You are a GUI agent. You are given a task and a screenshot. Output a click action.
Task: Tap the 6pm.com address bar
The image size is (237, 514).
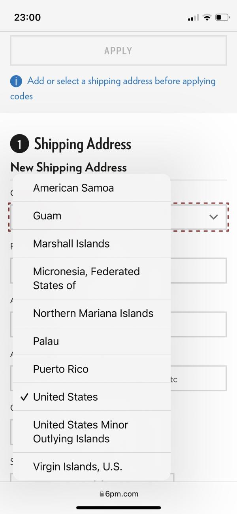click(118, 494)
